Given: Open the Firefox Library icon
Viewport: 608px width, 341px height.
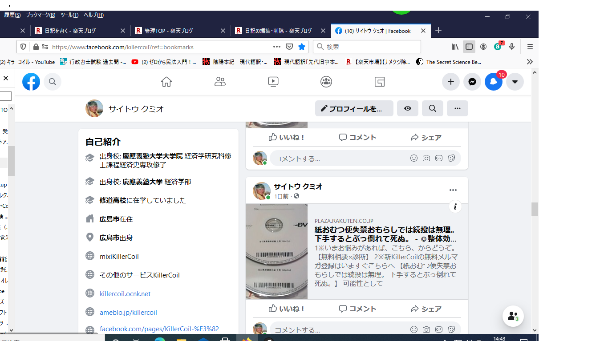Looking at the screenshot, I should tap(455, 47).
